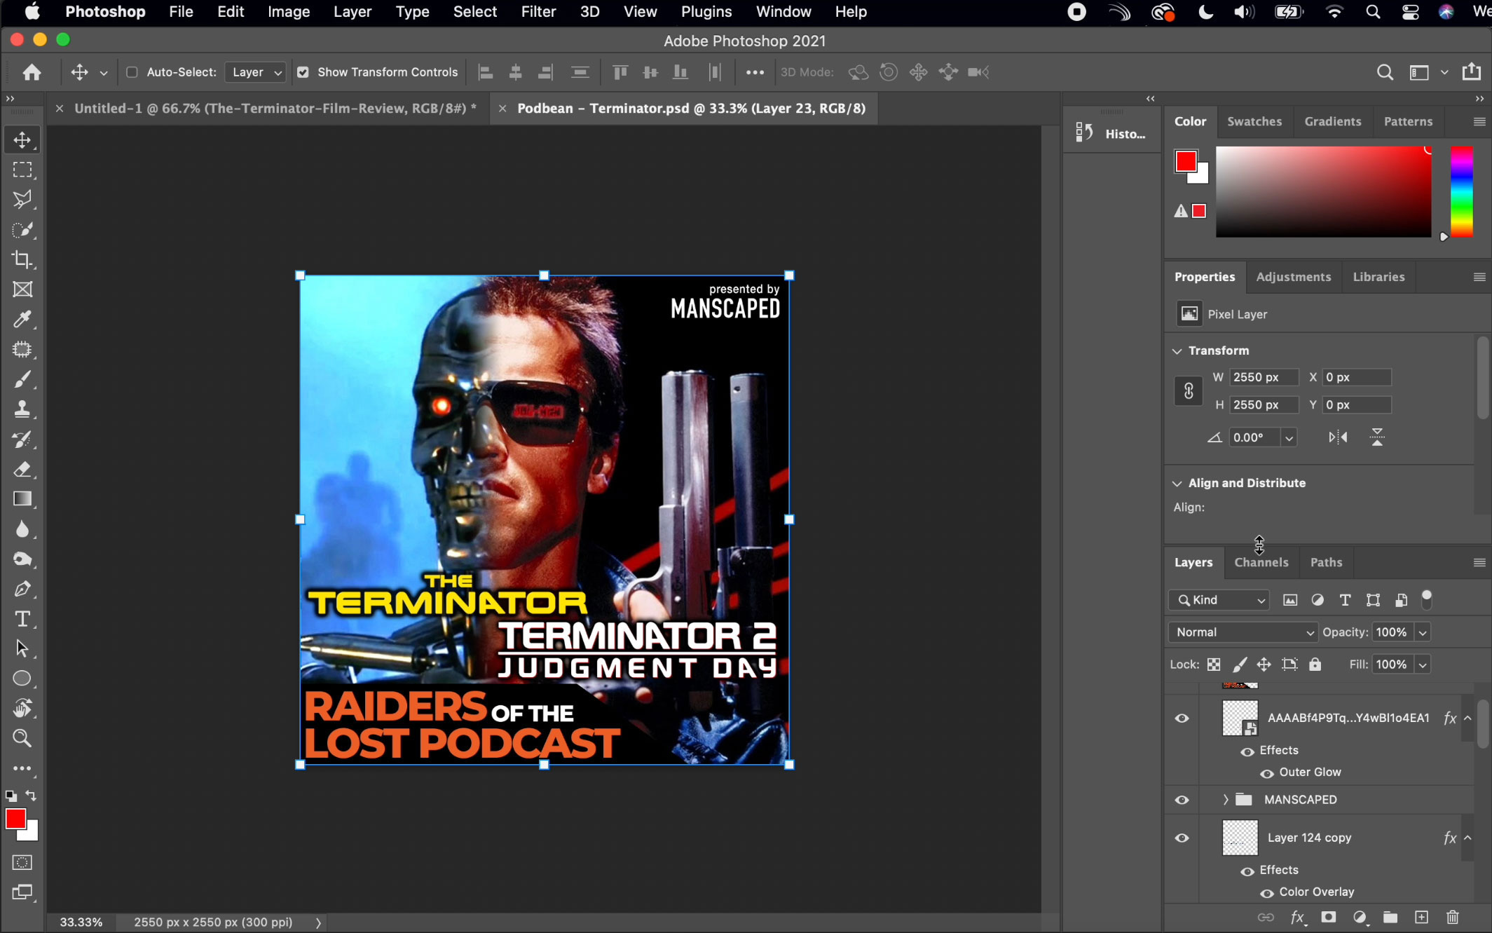
Task: Open the Image menu
Action: tap(289, 12)
